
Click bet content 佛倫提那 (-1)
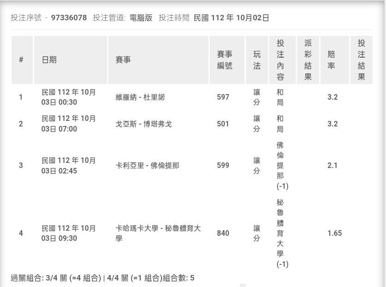point(282,166)
